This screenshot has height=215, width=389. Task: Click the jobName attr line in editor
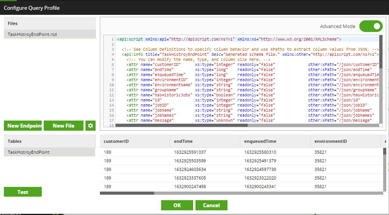coord(249,110)
